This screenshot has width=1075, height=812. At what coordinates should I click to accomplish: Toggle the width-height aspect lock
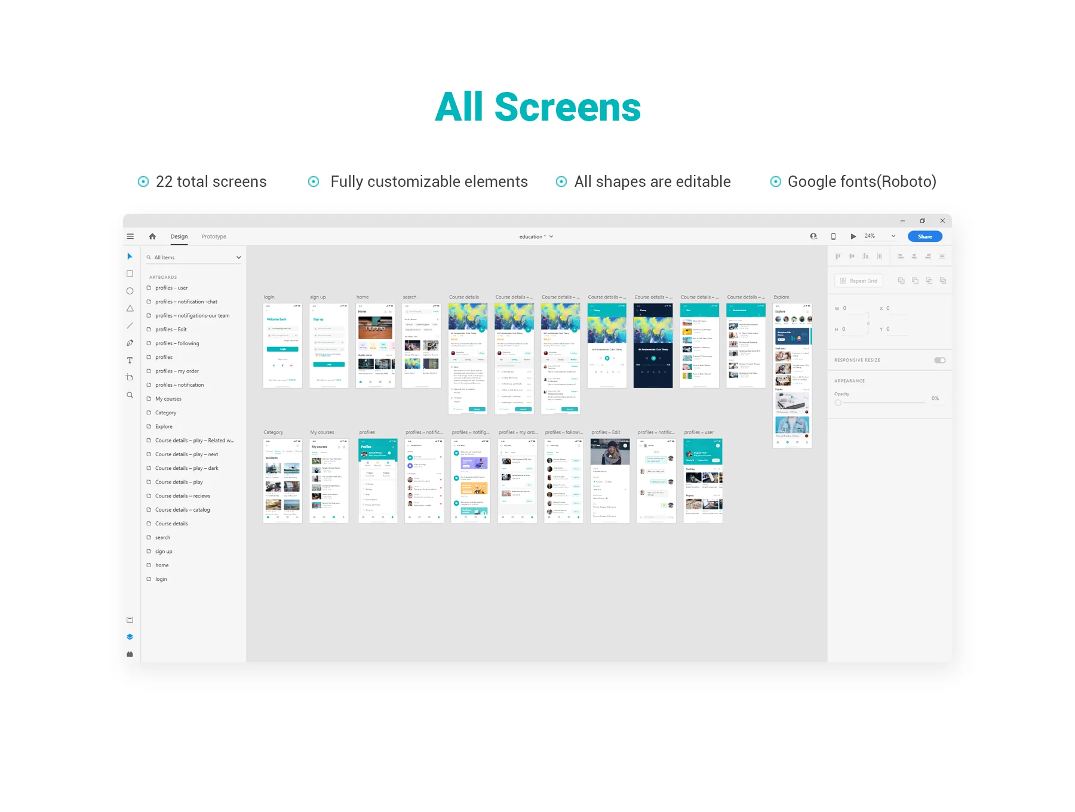click(868, 322)
